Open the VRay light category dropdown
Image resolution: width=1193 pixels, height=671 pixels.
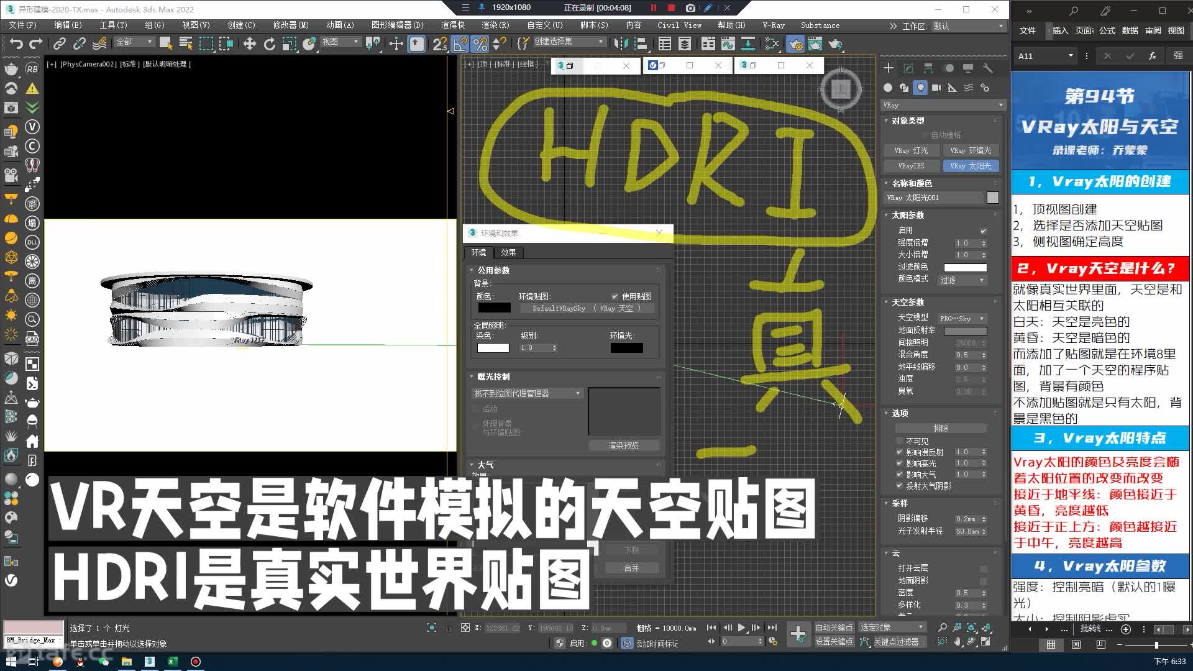point(943,105)
